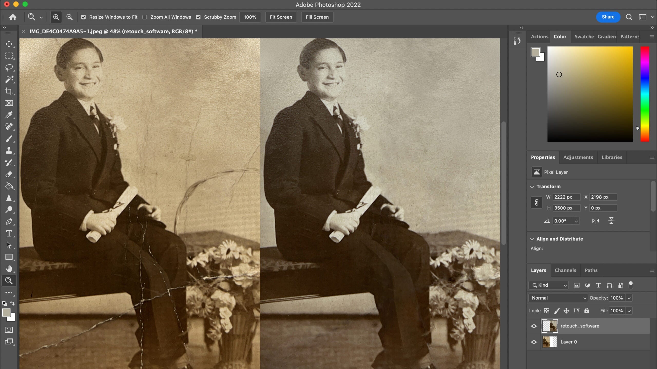Viewport: 657px width, 369px height.
Task: Select the Crop tool
Action: coord(9,91)
